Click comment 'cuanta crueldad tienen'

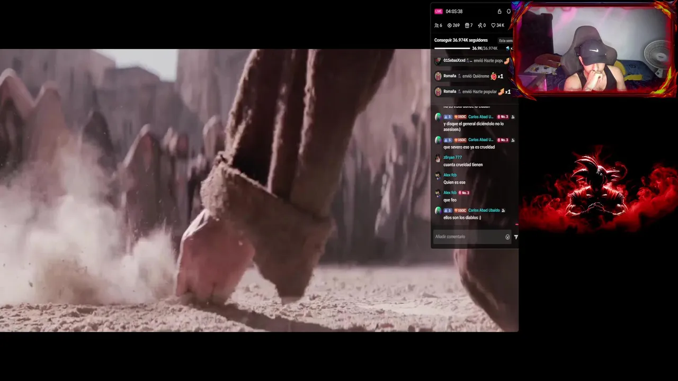tap(463, 165)
